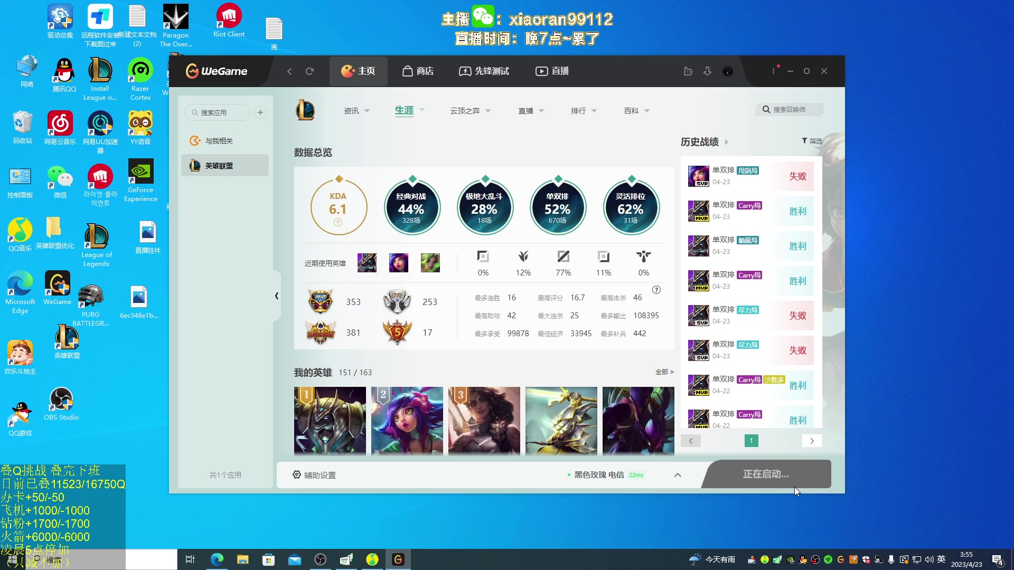Expand the server selection chevron

[x=678, y=475]
